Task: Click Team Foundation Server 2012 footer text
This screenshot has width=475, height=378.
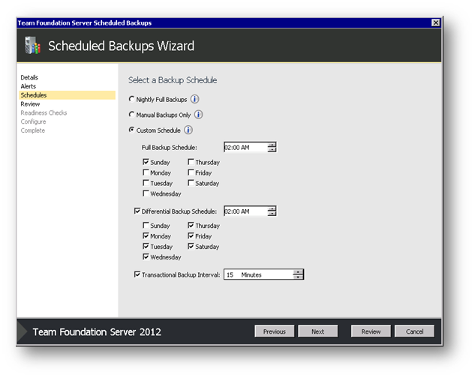Action: pos(97,332)
